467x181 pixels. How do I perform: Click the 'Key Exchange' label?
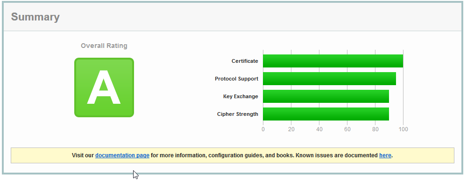[x=241, y=96]
